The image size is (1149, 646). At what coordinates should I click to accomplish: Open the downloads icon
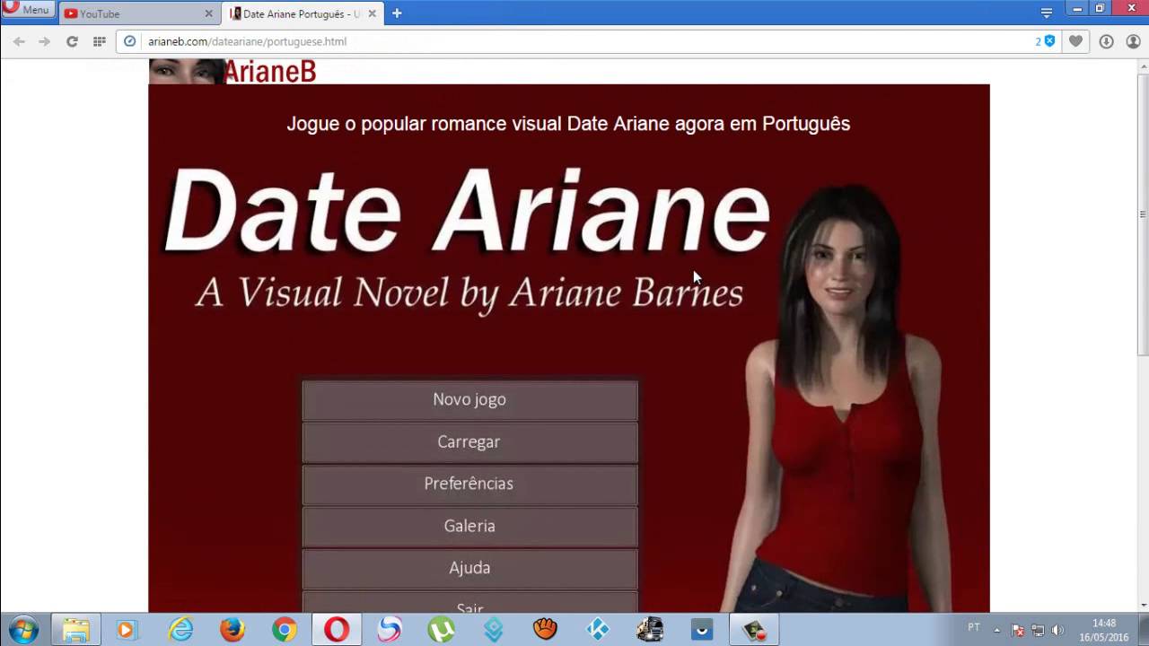click(x=1106, y=41)
